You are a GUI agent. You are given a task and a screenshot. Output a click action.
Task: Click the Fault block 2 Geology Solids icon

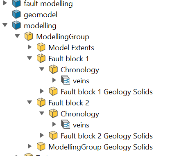tap(53, 135)
